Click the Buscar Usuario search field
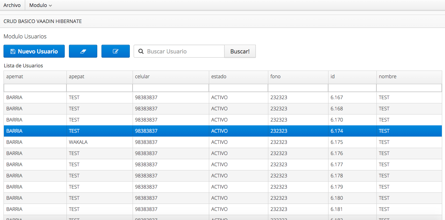The image size is (445, 220). 184,51
